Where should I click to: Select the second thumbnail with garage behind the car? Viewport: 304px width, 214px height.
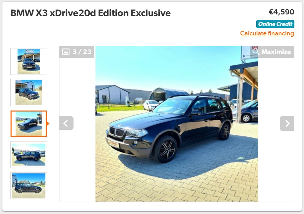[x=29, y=92]
